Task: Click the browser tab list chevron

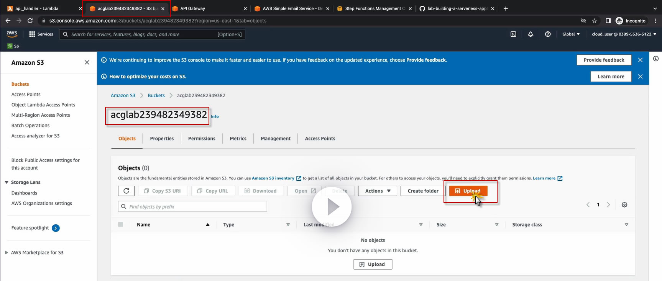Action: coord(655,8)
